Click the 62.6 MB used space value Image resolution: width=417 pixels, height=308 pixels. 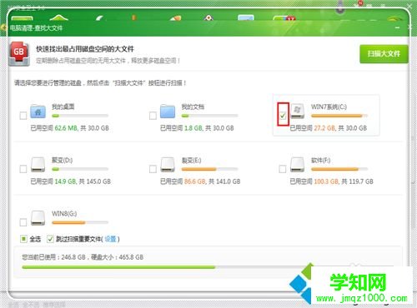tap(66, 128)
